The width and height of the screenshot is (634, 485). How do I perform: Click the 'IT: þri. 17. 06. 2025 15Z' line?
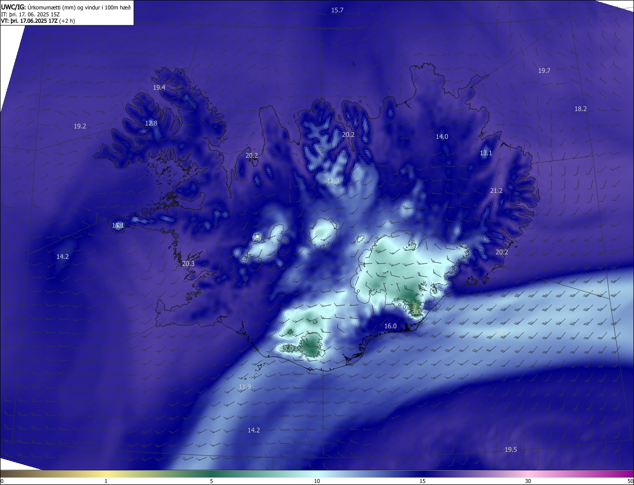[x=30, y=14]
